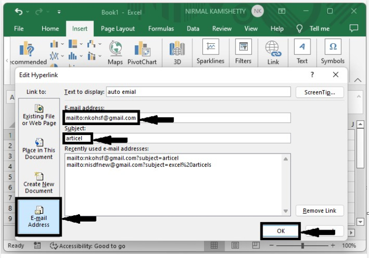Open the View tab
Image resolution: width=369 pixels, height=258 pixels.
251,28
